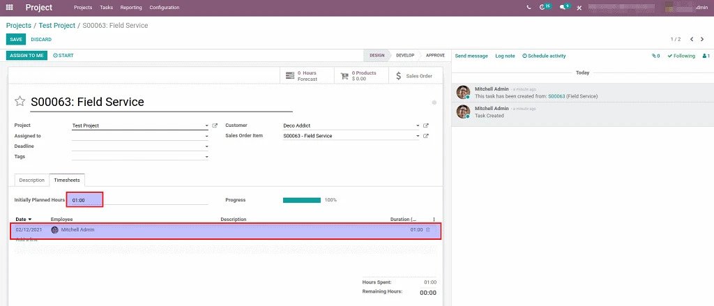
Task: Open the Reporting menu
Action: (x=131, y=8)
